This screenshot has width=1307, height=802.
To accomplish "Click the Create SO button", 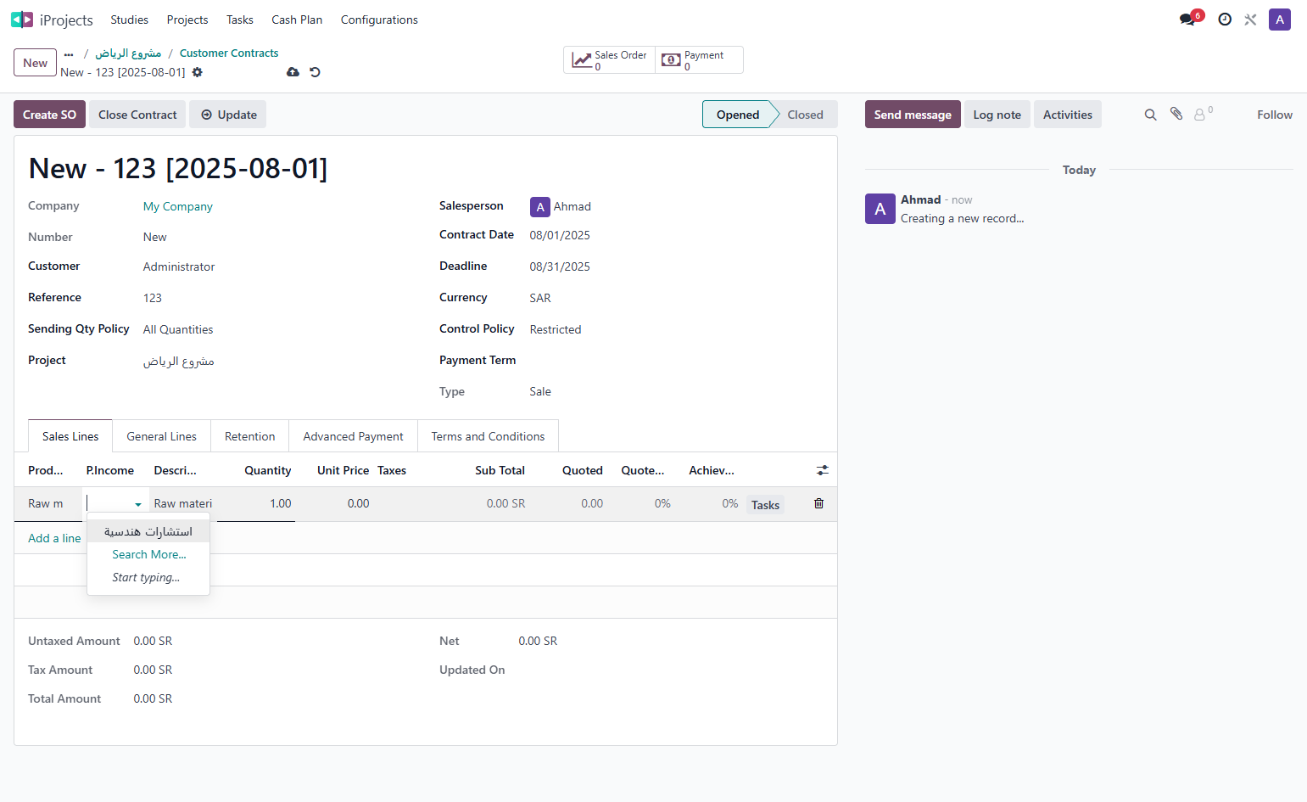I will click(49, 115).
